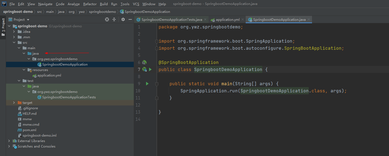Close the application.yml tab
Image resolution: width=389 pixels, height=156 pixels.
click(242, 20)
